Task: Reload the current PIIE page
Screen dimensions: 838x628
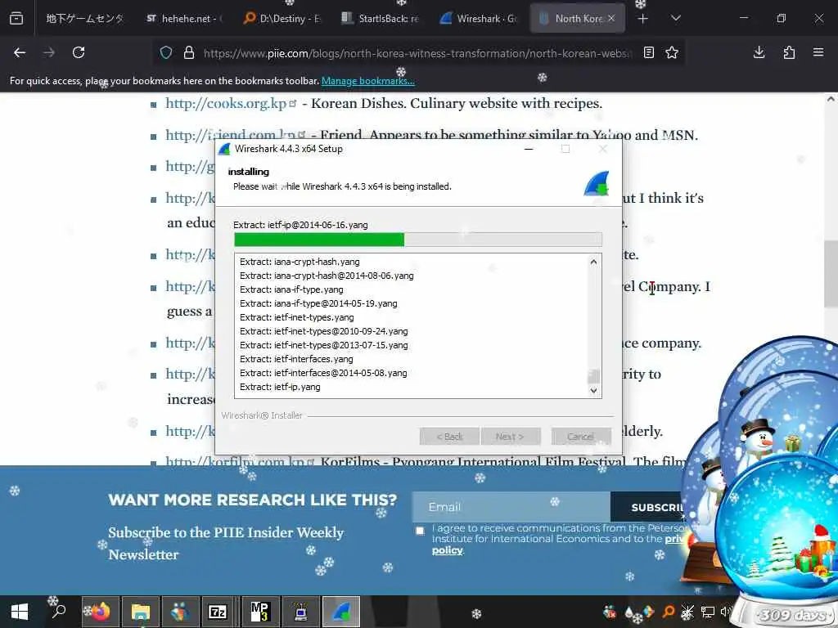Action: (x=79, y=52)
